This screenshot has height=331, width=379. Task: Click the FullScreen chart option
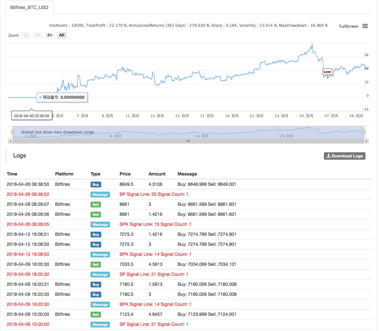tap(349, 26)
